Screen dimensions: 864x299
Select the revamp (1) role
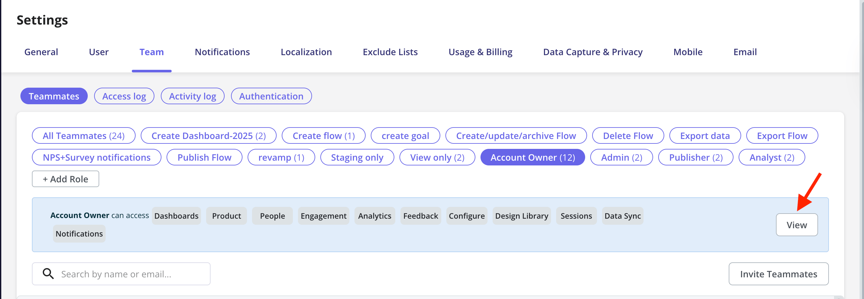pyautogui.click(x=281, y=157)
